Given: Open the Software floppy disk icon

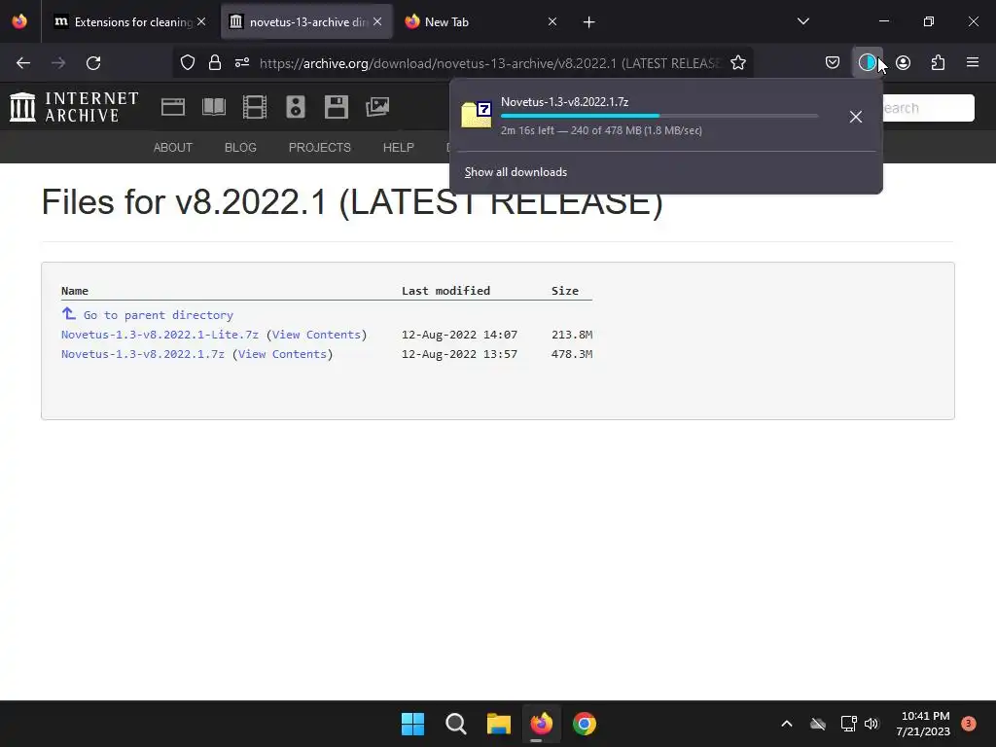Looking at the screenshot, I should coord(336,107).
